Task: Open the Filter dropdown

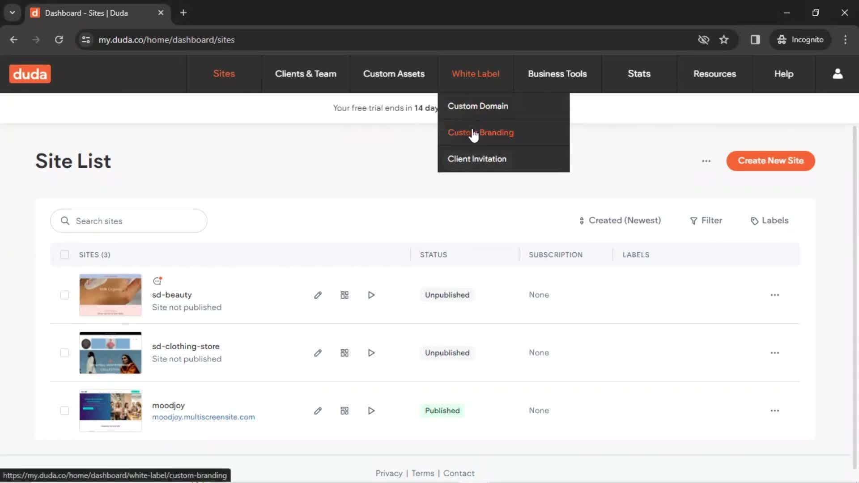Action: pos(706,220)
